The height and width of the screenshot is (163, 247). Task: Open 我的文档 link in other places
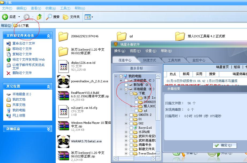pos(19,99)
